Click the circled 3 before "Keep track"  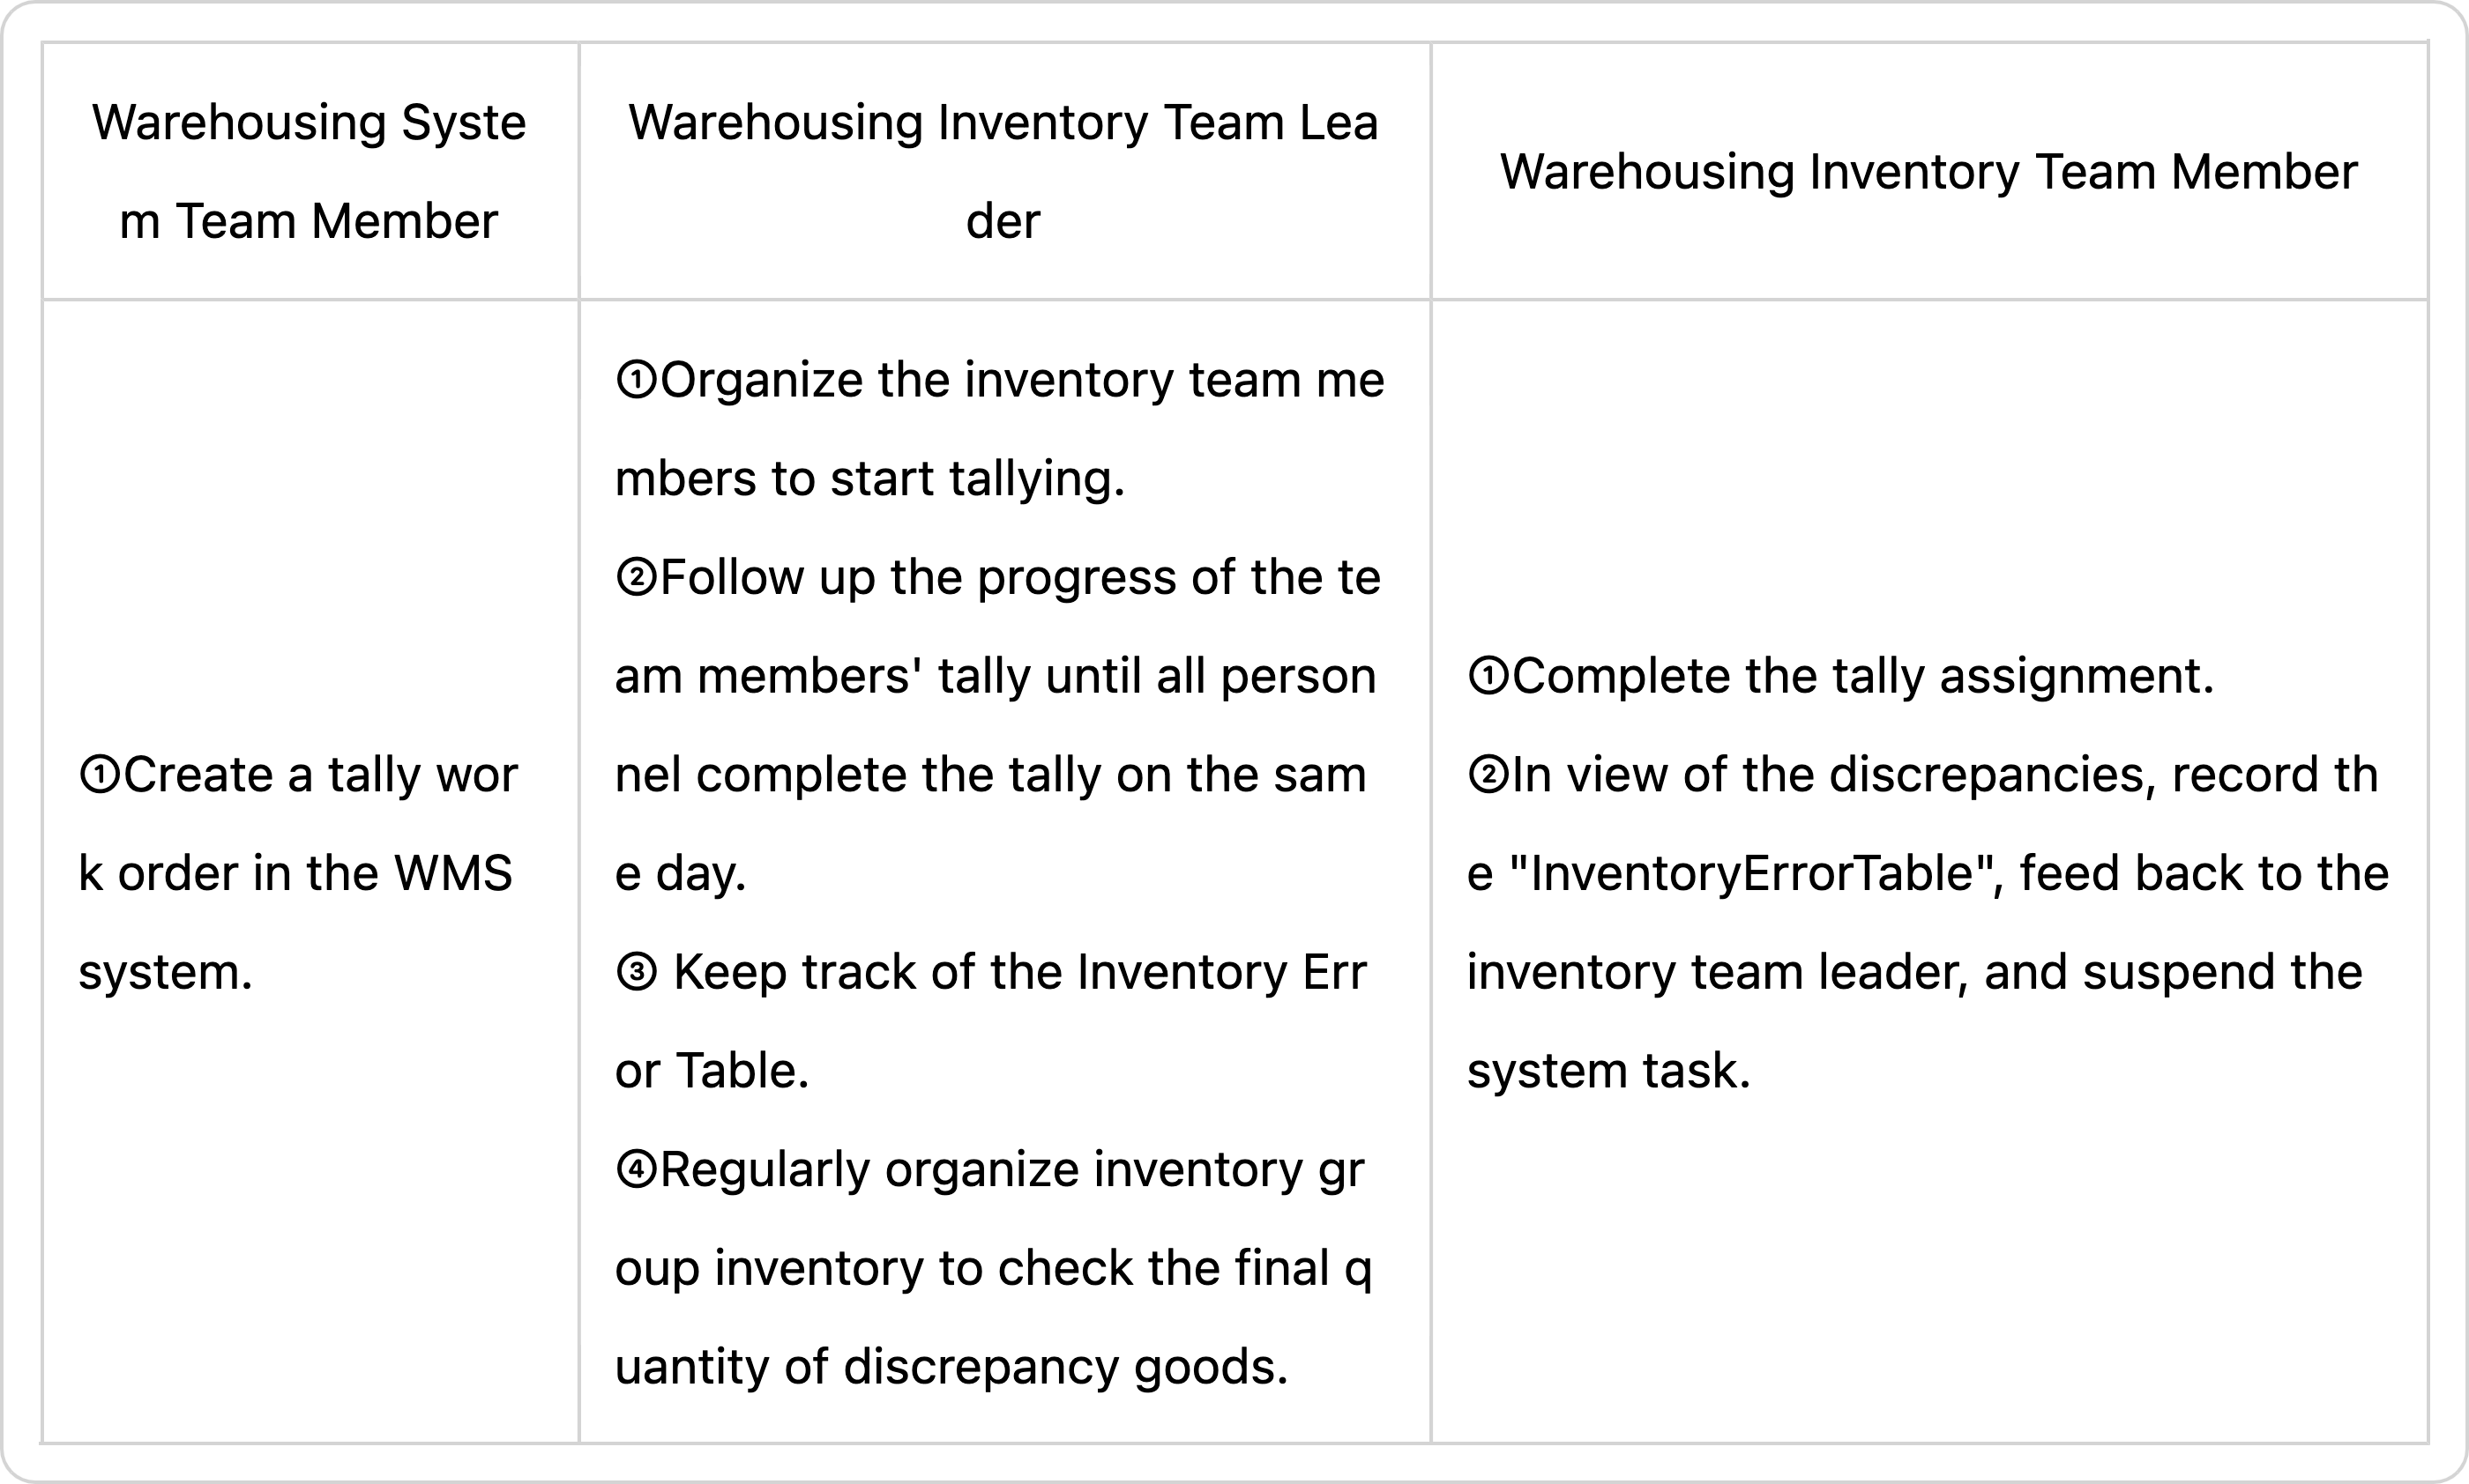[635, 972]
